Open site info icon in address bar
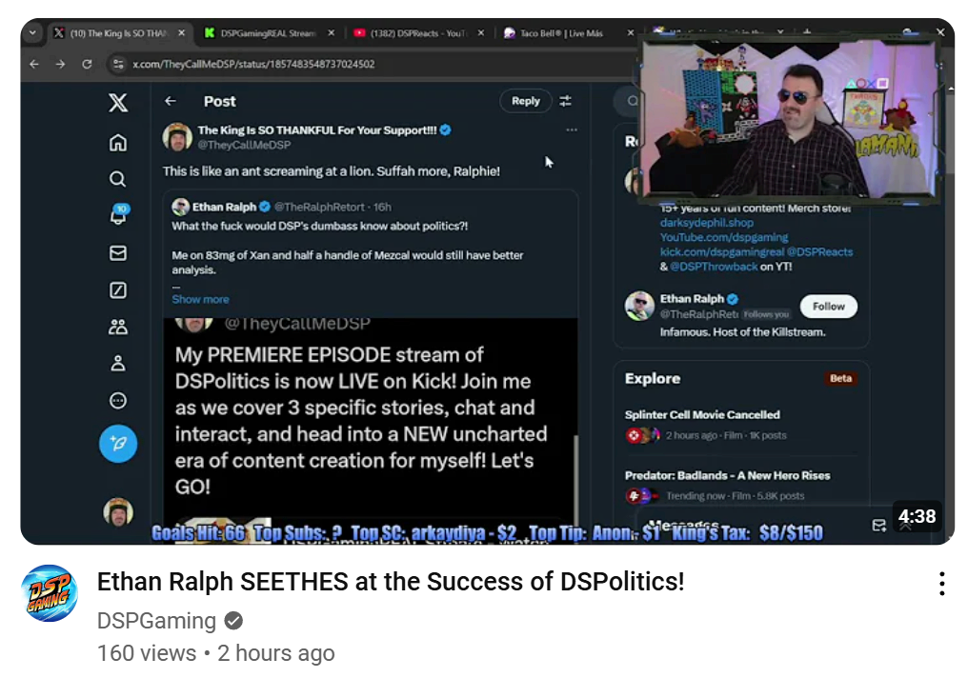Screen dimensions: 968x678 [x=118, y=64]
